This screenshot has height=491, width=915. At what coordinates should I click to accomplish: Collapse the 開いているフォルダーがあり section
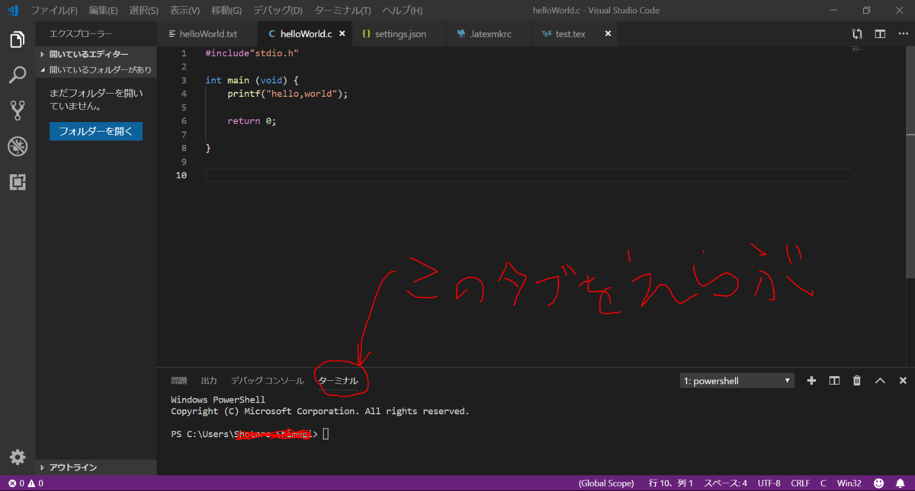pos(96,69)
